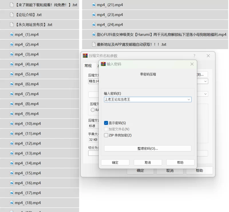The height and width of the screenshot is (212, 229).
Task: Select the mp4_ (24).mp4 file icon
Action: tap(94, 25)
